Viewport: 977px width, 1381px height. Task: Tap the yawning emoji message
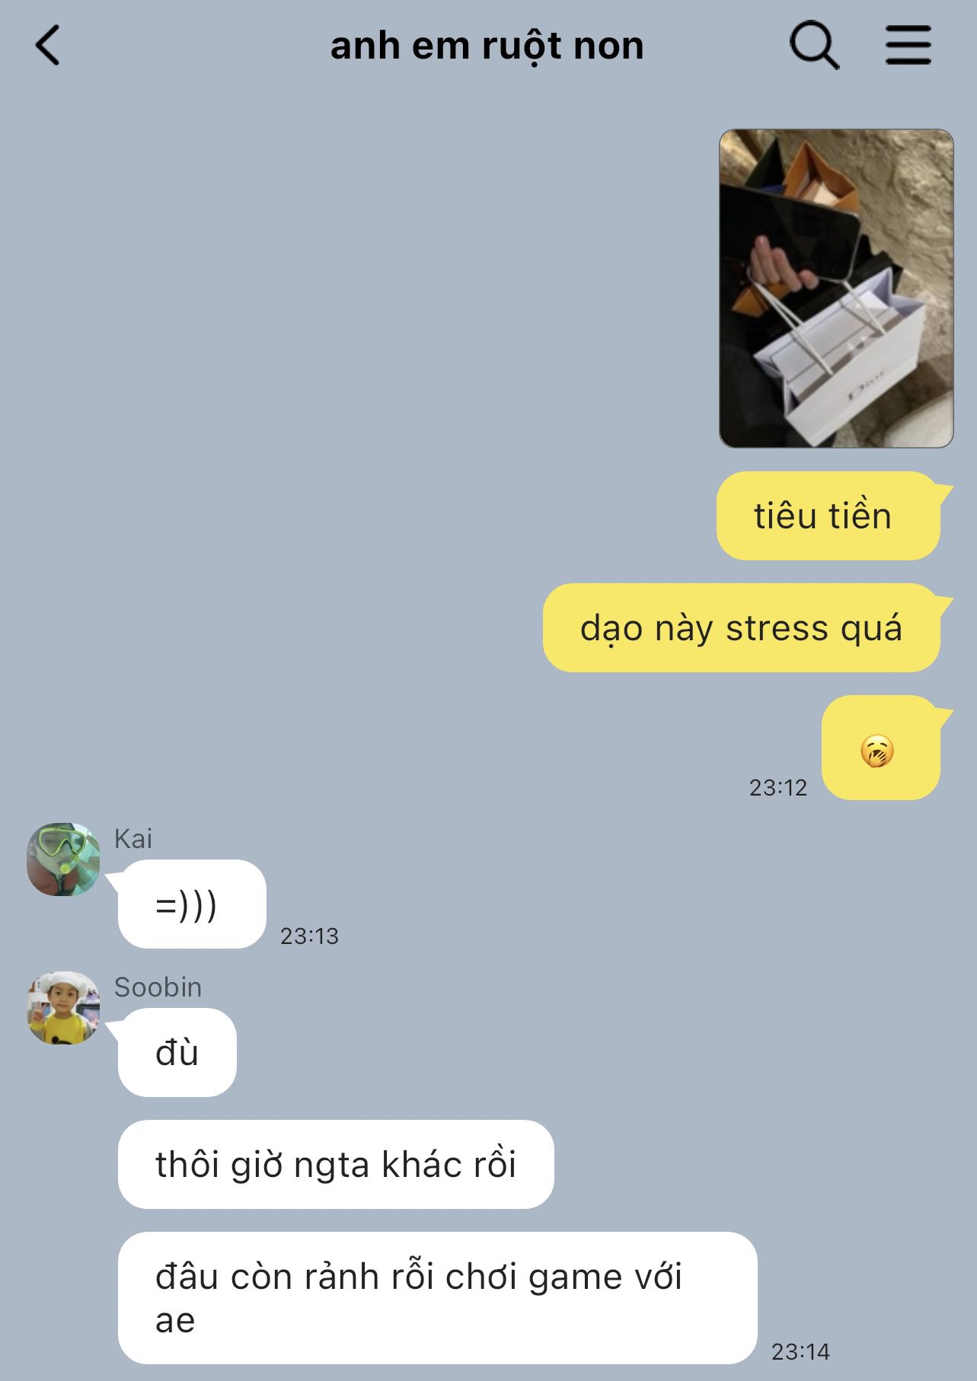tap(881, 748)
